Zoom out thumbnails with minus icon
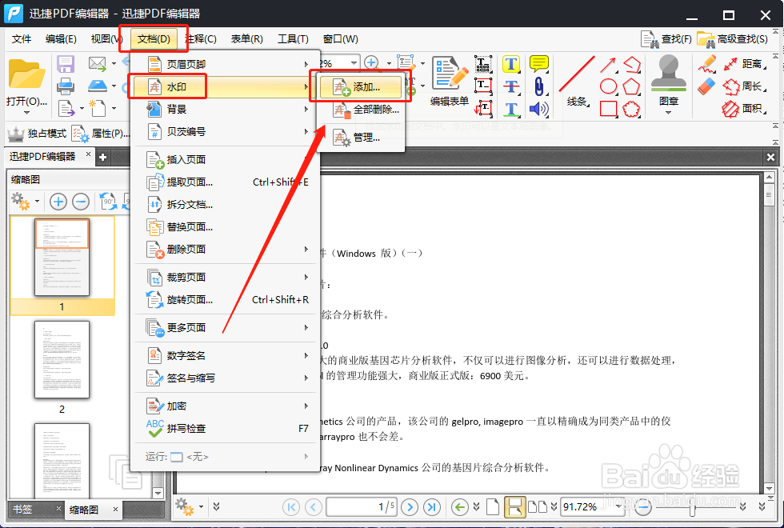This screenshot has height=528, width=784. [81, 202]
